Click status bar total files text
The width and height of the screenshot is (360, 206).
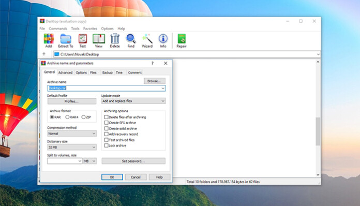point(223,182)
